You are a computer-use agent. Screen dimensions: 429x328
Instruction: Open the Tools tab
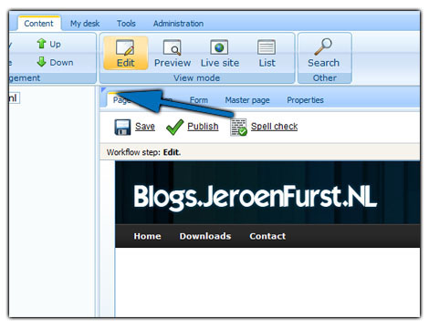click(126, 24)
